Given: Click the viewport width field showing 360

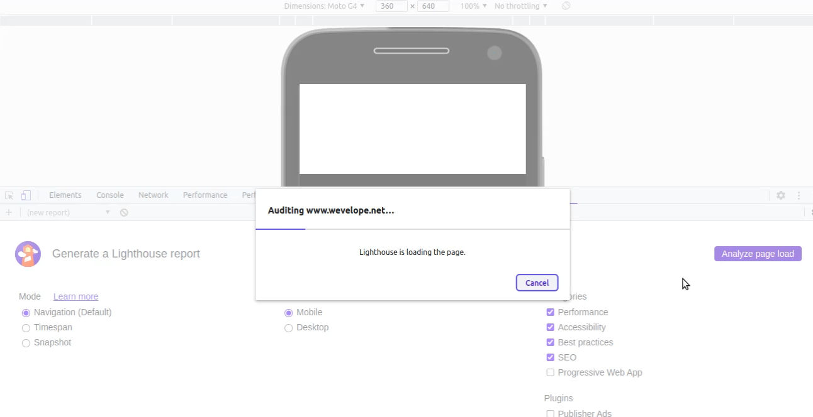Looking at the screenshot, I should pyautogui.click(x=391, y=6).
